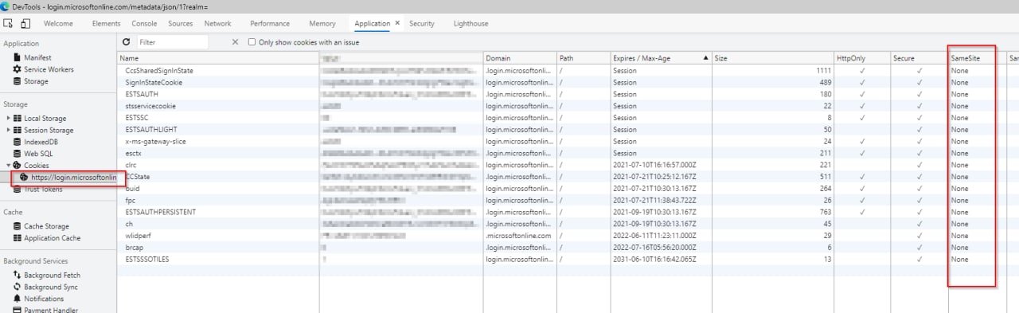Select the esctx cookie row

(568, 153)
